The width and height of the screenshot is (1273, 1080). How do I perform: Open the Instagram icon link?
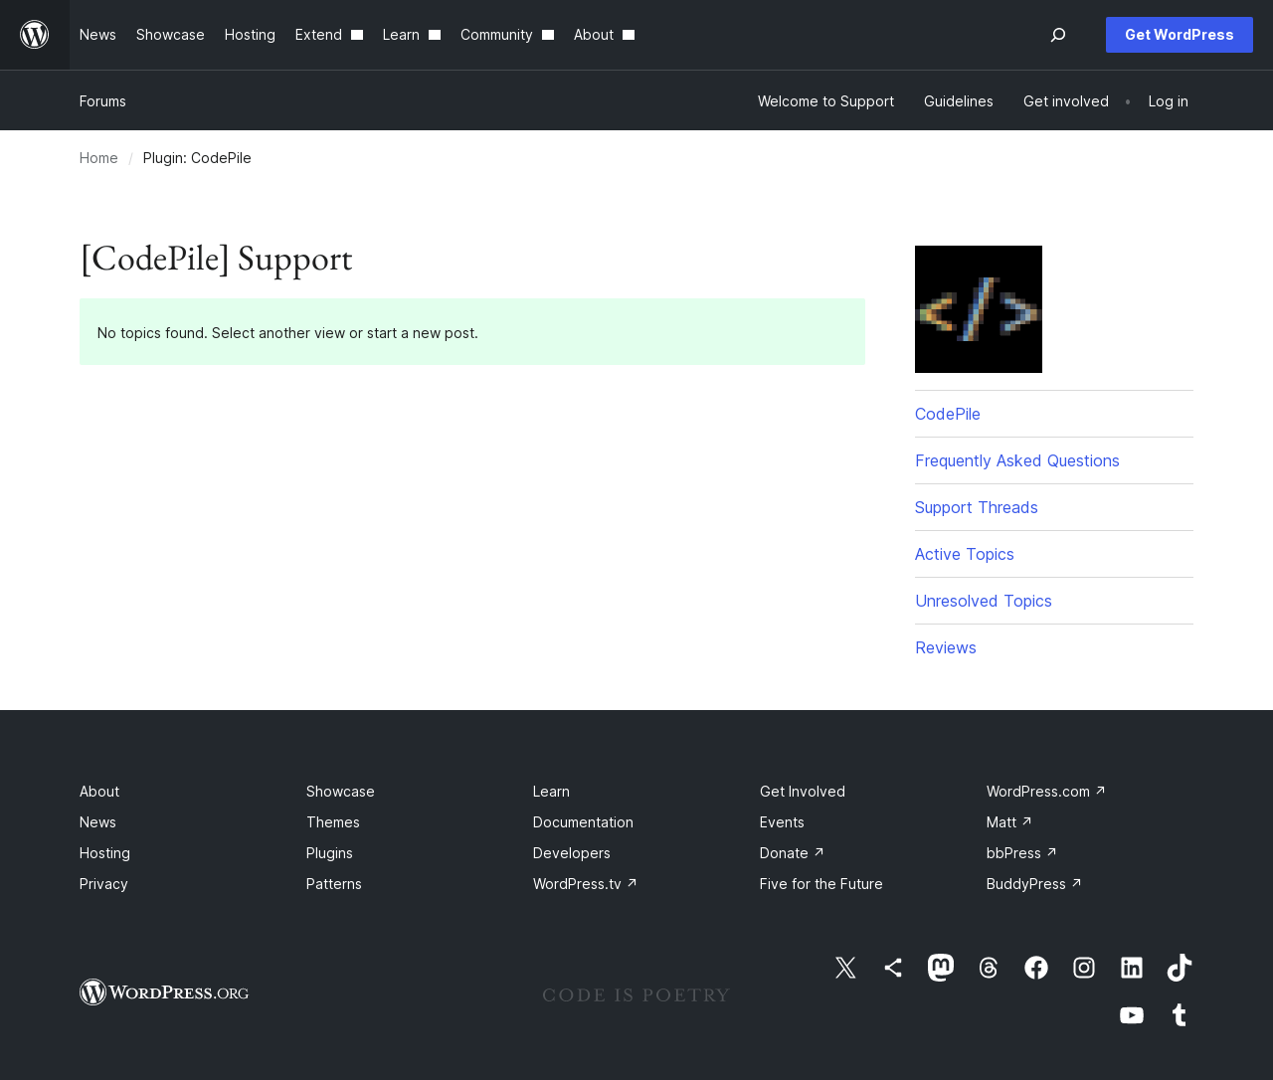(1084, 968)
